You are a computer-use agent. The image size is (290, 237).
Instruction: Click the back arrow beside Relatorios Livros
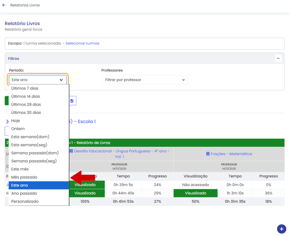point(4,5)
